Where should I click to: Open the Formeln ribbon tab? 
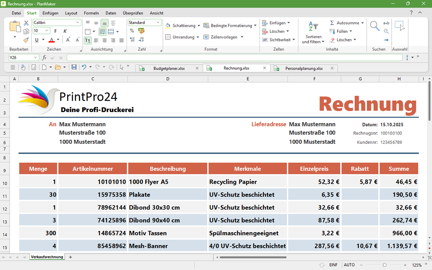[x=91, y=13]
